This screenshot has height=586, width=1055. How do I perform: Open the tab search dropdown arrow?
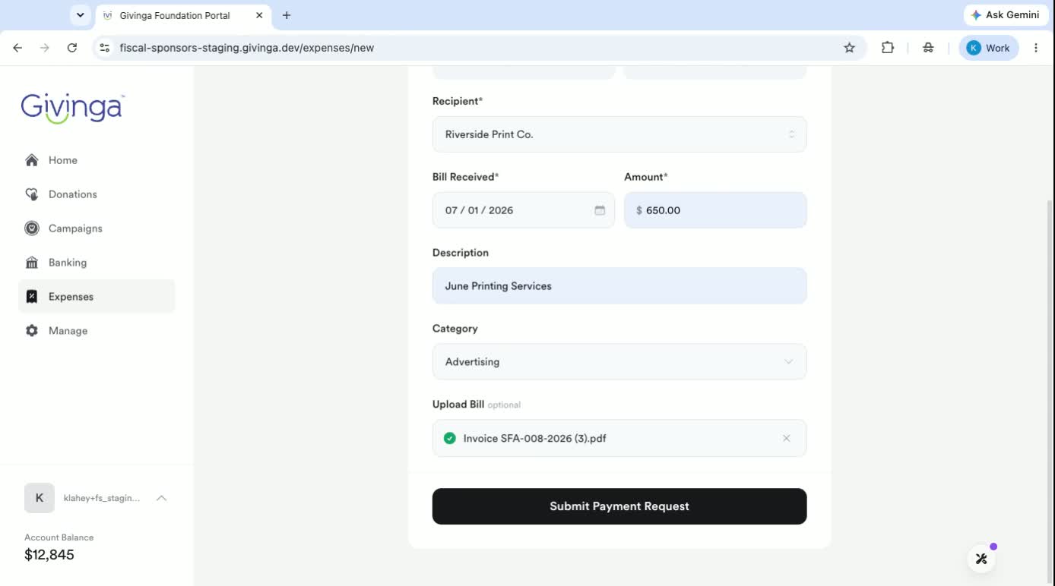(x=80, y=15)
